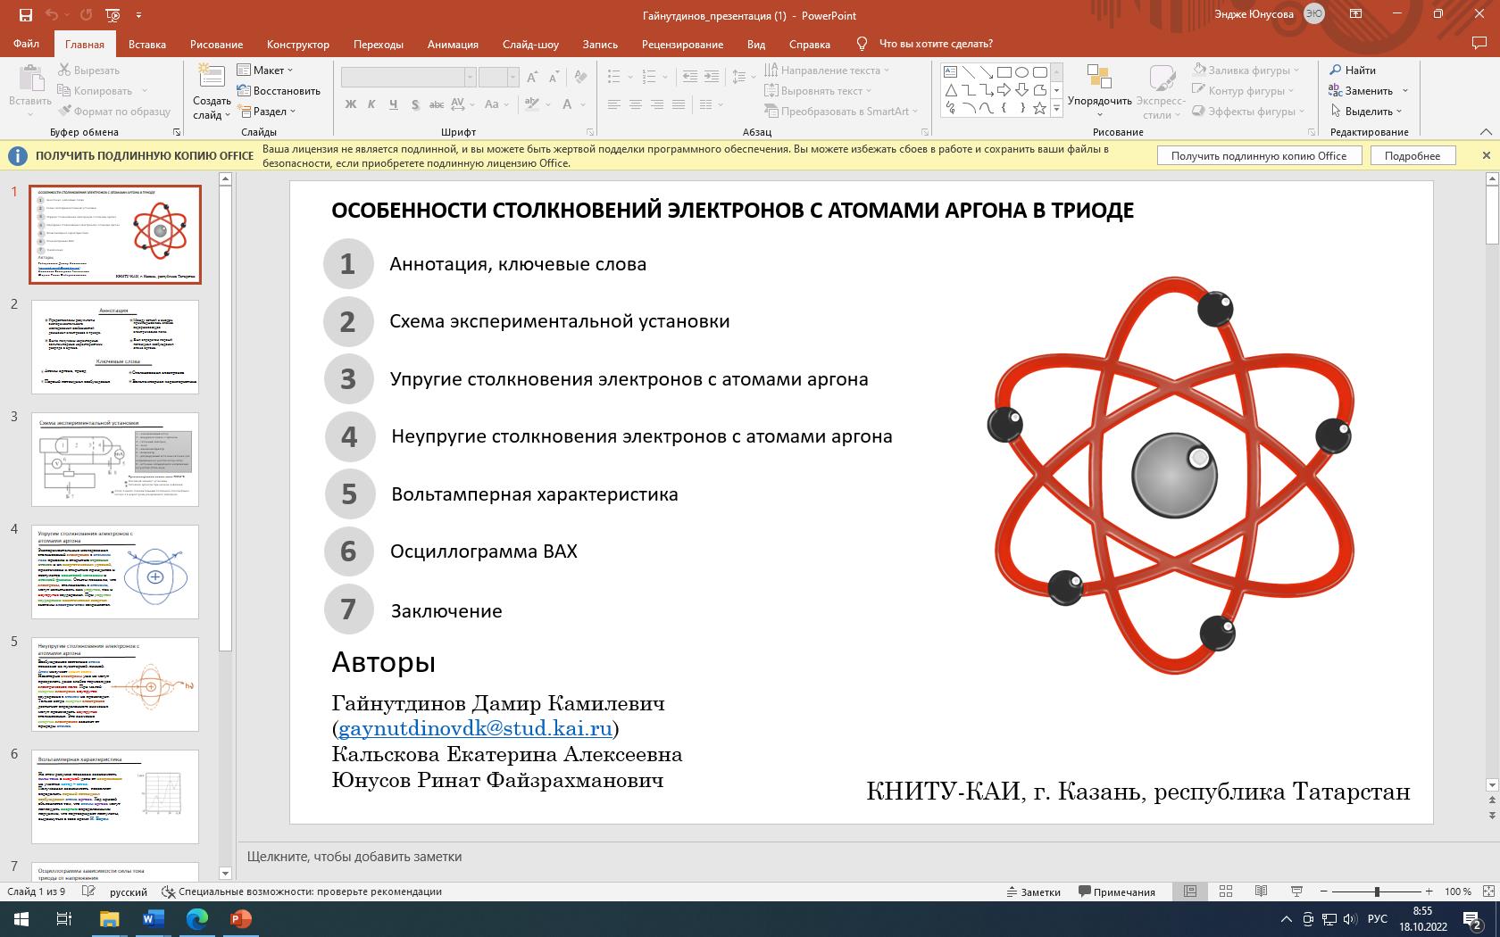Click the numbered list icon

pyautogui.click(x=649, y=77)
